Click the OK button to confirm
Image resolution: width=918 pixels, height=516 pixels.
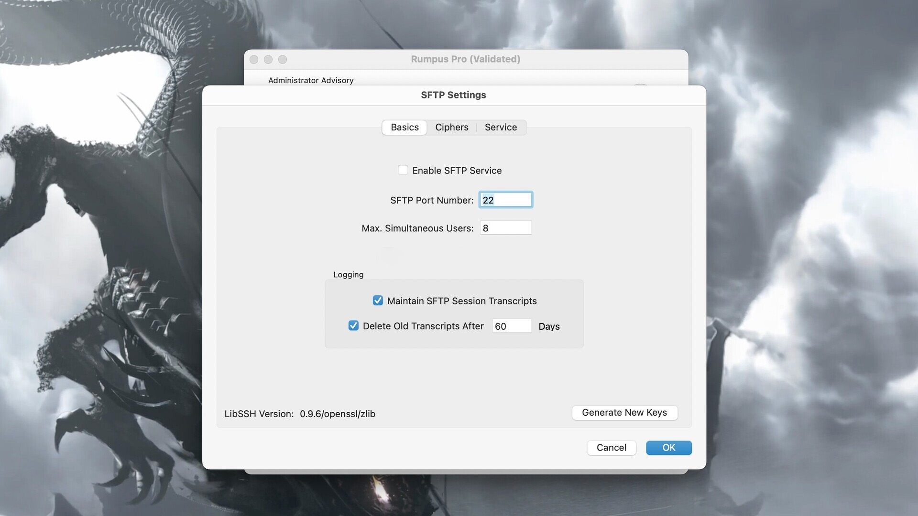(668, 447)
